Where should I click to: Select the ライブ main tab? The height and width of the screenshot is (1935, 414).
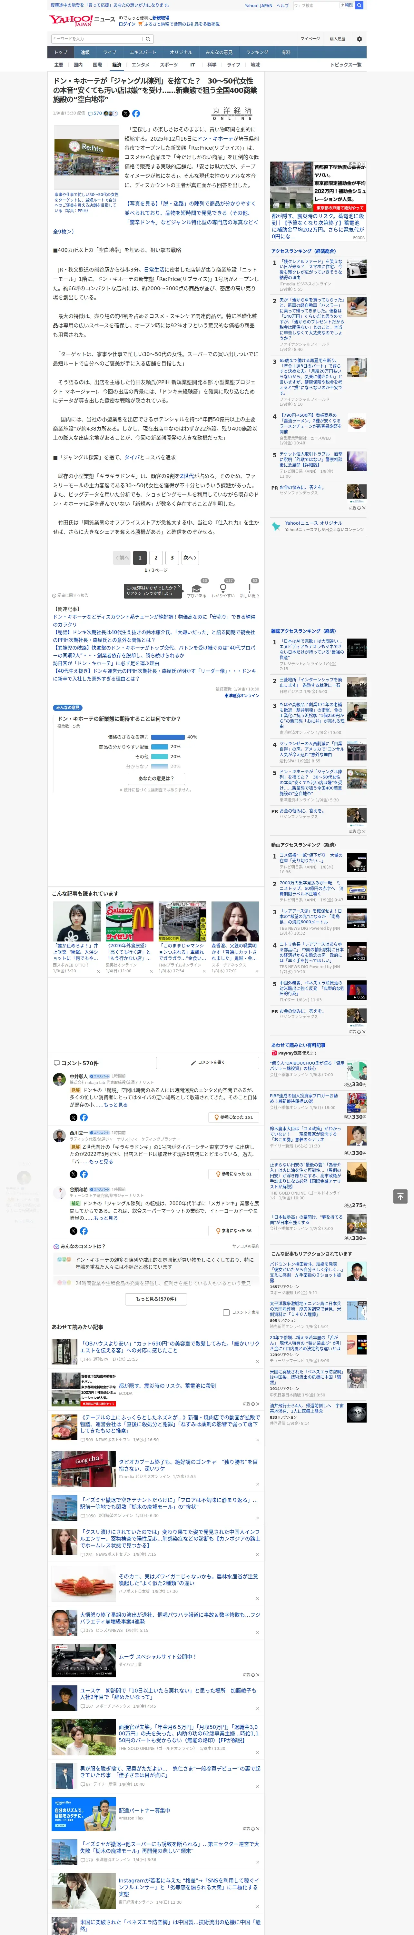pos(110,53)
